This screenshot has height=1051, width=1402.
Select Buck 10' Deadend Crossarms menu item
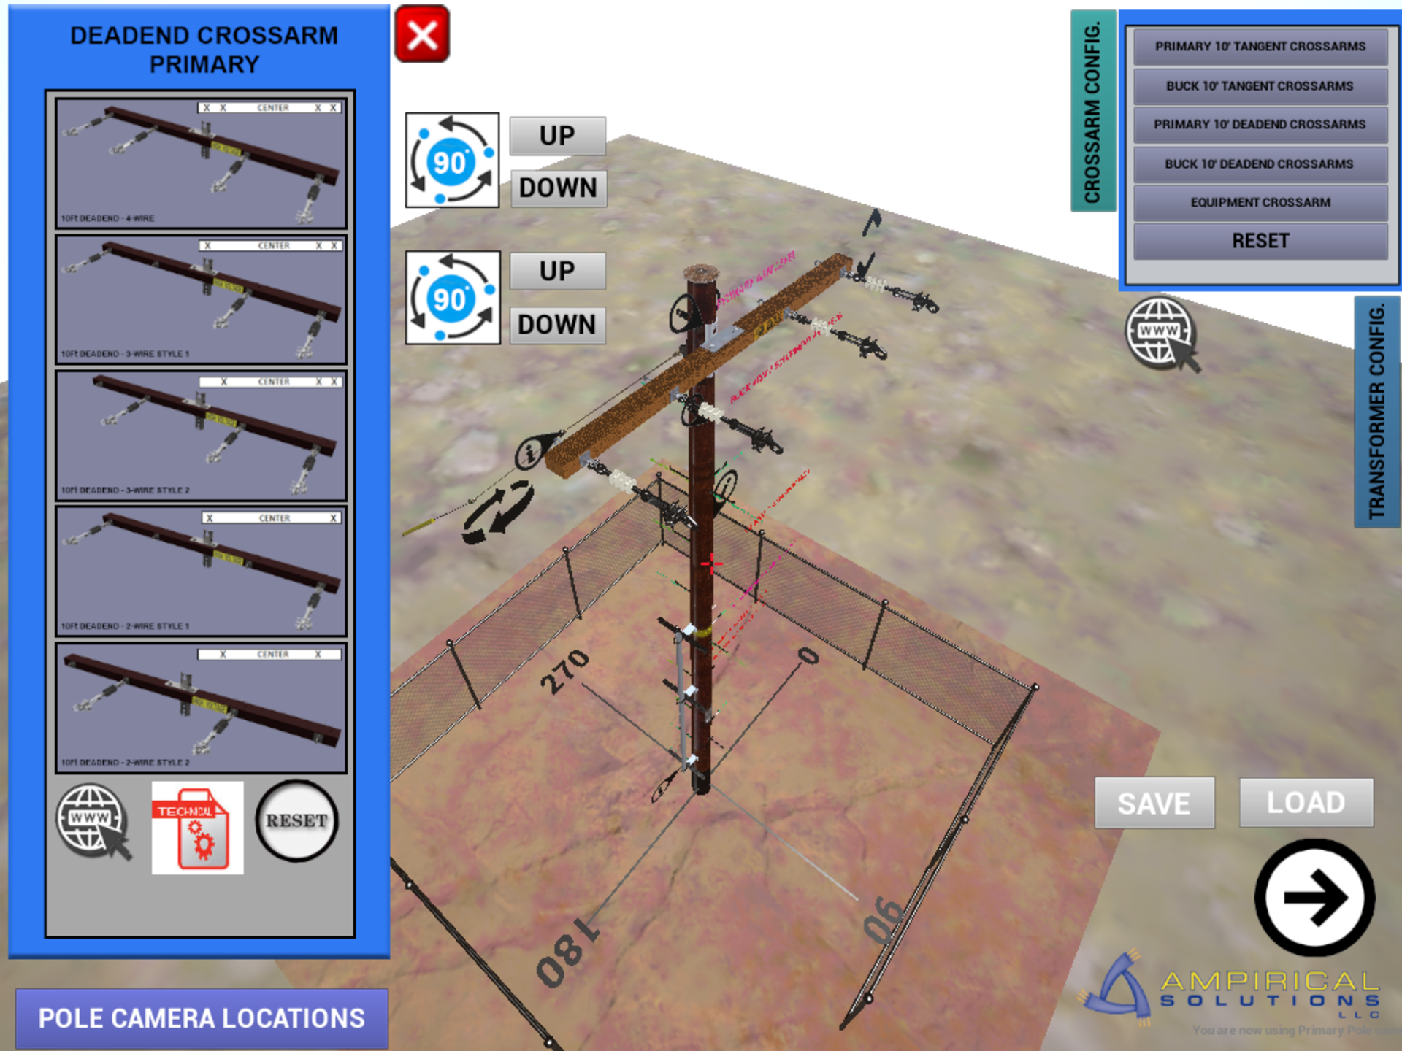coord(1260,164)
